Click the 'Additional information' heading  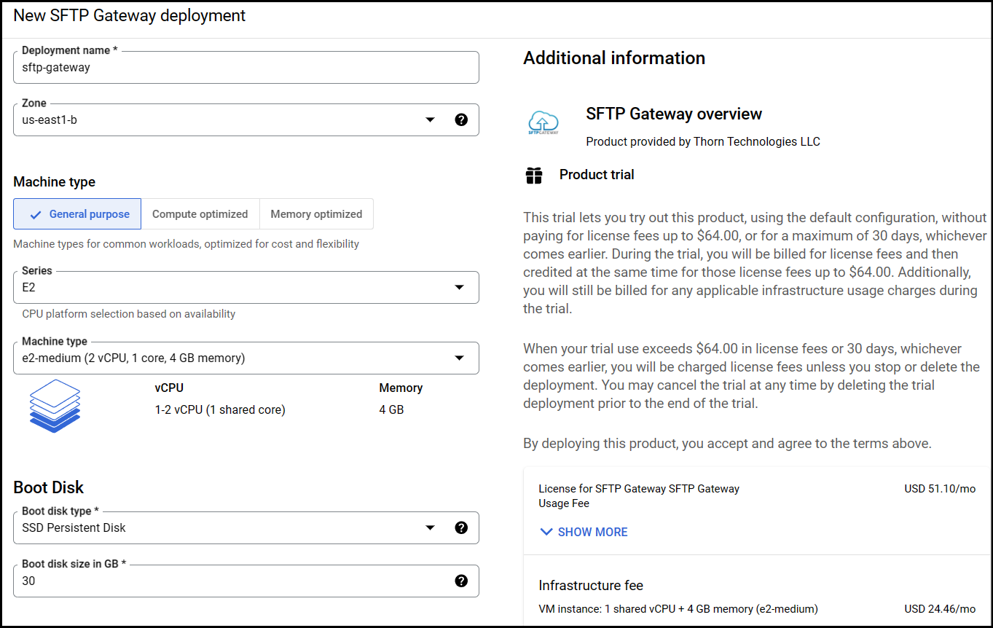(614, 58)
